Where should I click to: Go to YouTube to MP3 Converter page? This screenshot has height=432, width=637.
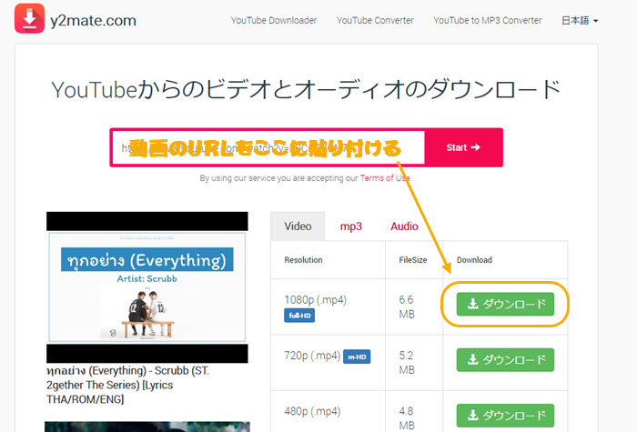pos(487,20)
